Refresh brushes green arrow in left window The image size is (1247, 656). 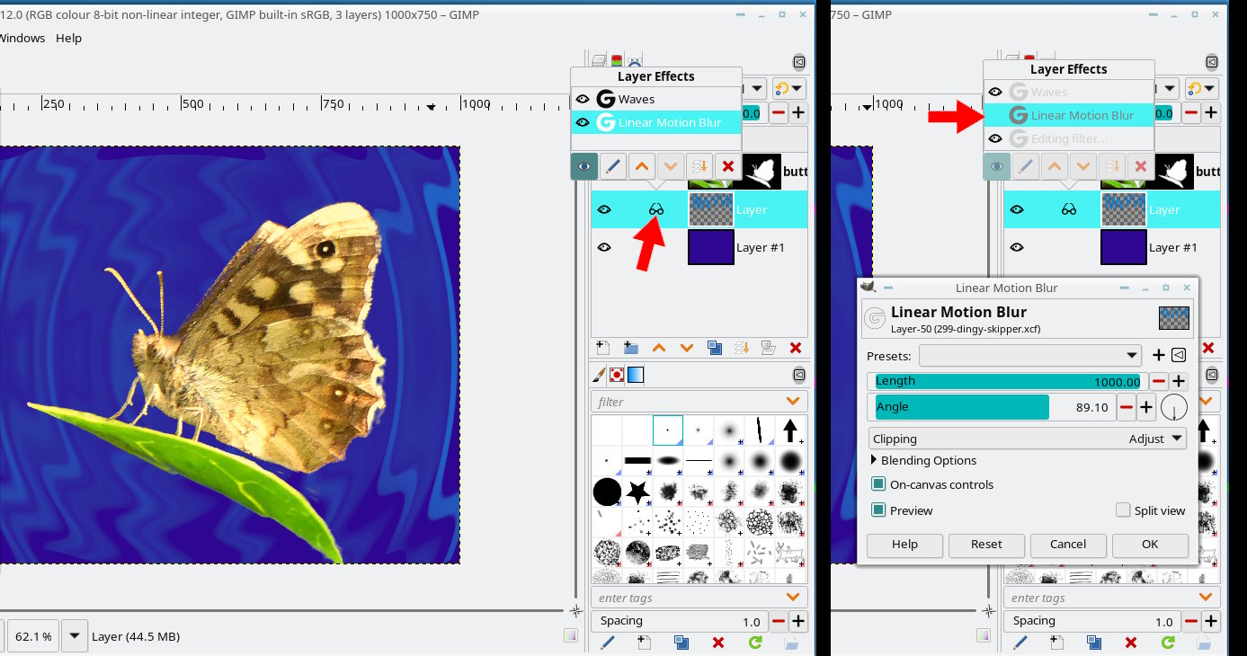coord(754,643)
